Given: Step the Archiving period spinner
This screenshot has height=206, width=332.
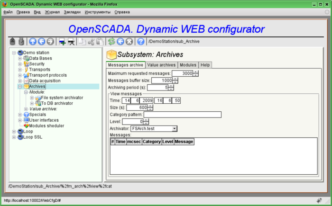Looking at the screenshot, I should pyautogui.click(x=171, y=87).
